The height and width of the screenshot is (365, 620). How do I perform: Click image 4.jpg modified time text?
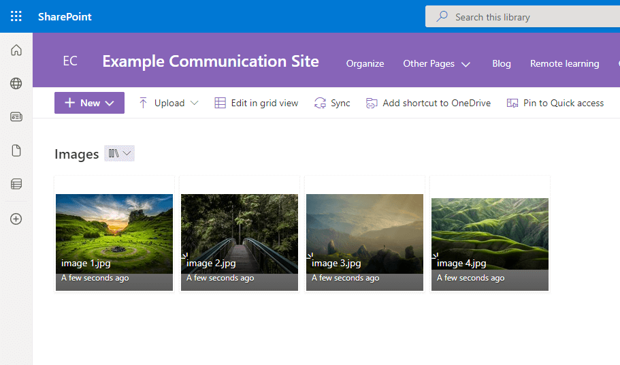pyautogui.click(x=470, y=278)
